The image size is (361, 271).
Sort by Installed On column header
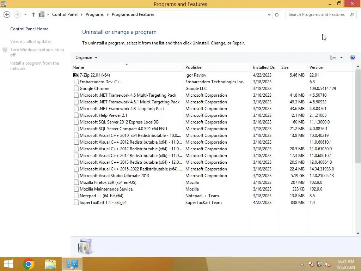(x=264, y=67)
